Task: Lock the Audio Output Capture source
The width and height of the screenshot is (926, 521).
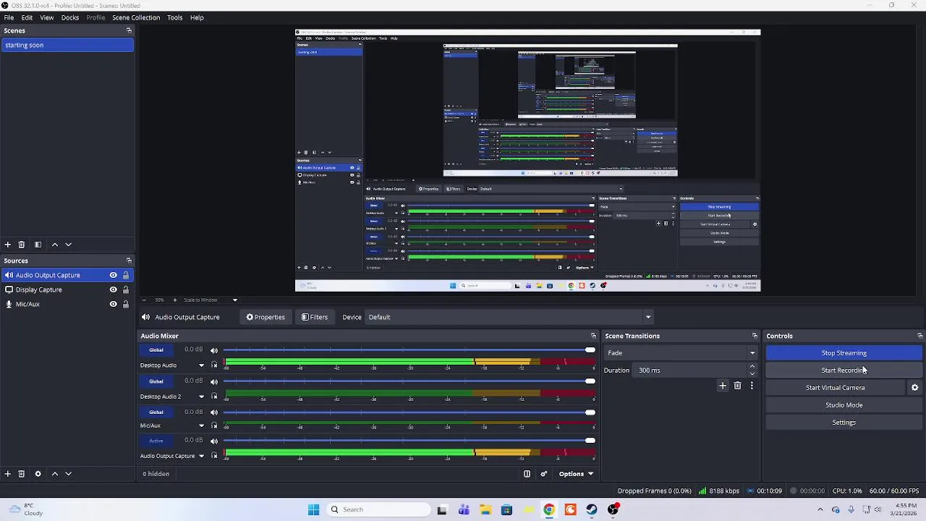Action: [x=125, y=275]
